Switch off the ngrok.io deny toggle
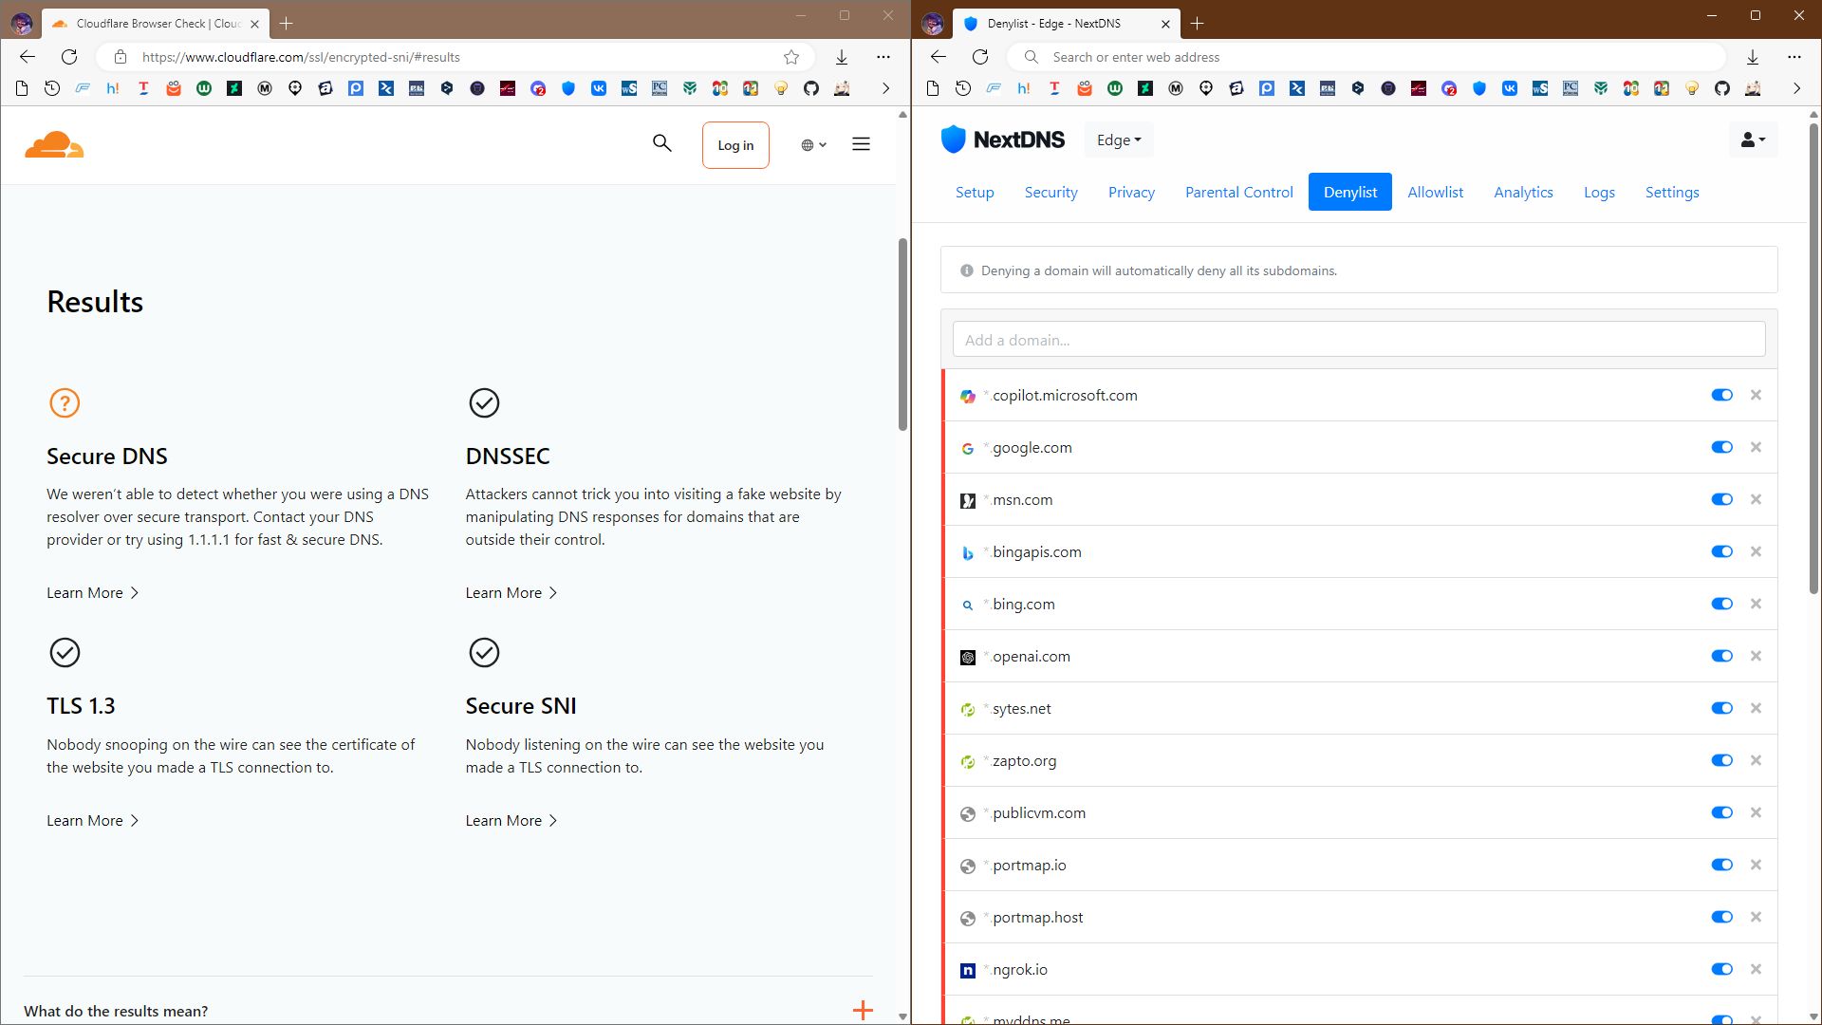The width and height of the screenshot is (1822, 1025). click(1721, 969)
